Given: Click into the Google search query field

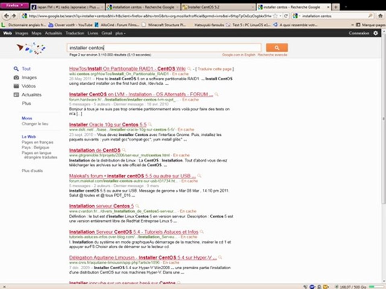Looking at the screenshot, I should coord(164,48).
